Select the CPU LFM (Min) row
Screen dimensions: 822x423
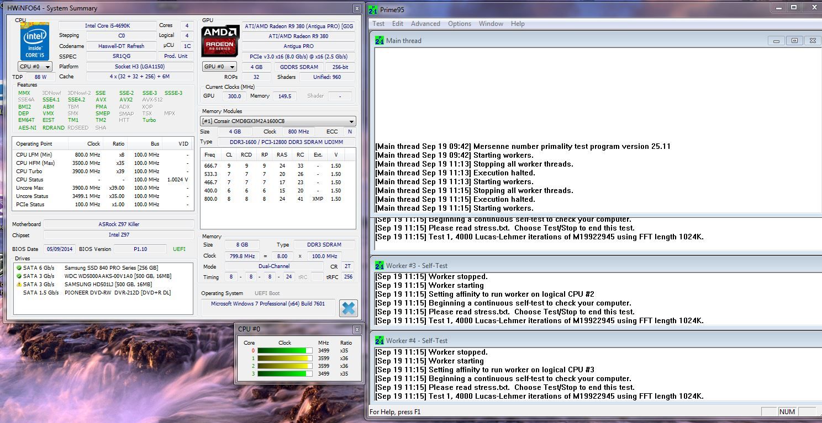(103, 155)
